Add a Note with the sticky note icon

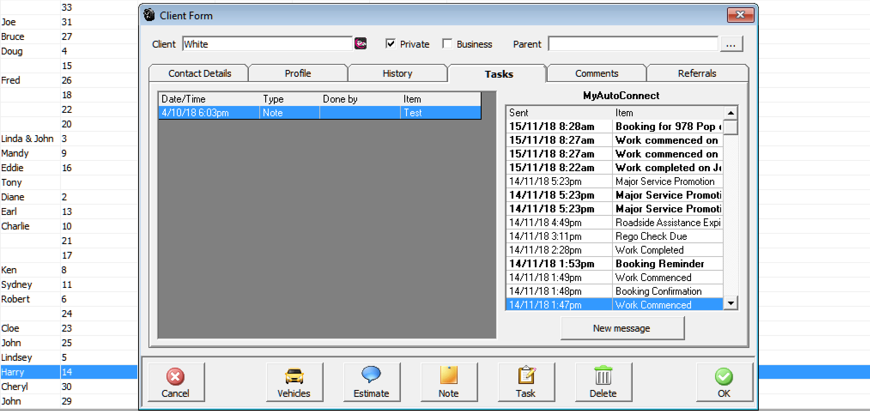(x=449, y=382)
